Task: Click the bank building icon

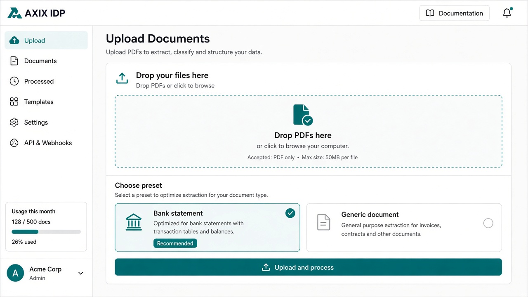Action: coord(133,222)
